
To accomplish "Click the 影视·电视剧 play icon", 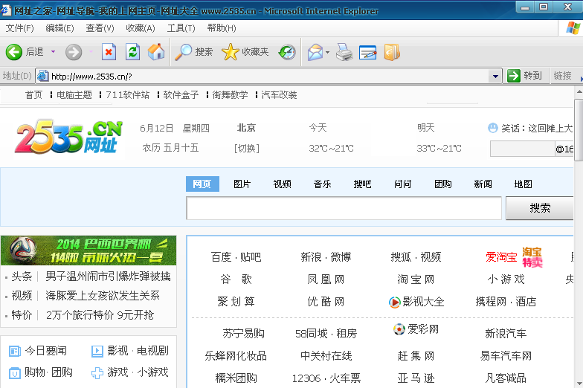I will (x=97, y=351).
